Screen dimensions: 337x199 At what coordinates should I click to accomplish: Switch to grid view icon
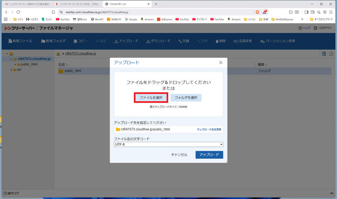pyautogui.click(x=331, y=54)
